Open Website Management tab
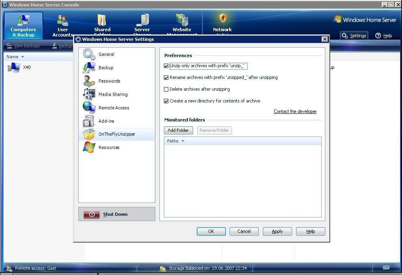This screenshot has height=275, width=402. 182,25
